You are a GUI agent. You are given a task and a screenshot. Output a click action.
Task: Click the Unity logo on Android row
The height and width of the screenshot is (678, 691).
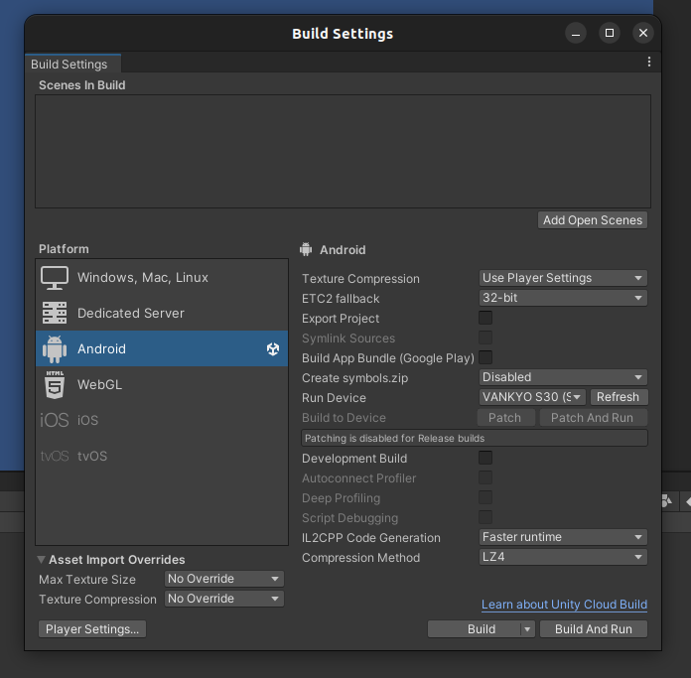[x=273, y=348]
